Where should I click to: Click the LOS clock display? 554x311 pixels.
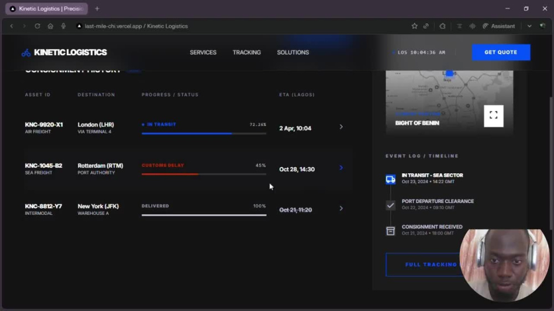tap(419, 52)
